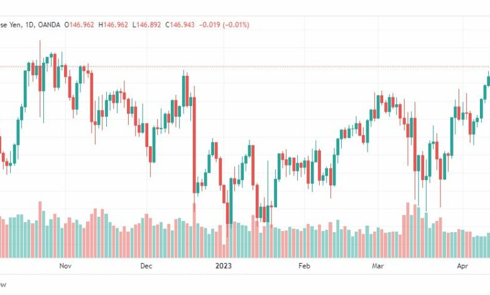
Task: Click the high value H146.962
Action: [113, 24]
